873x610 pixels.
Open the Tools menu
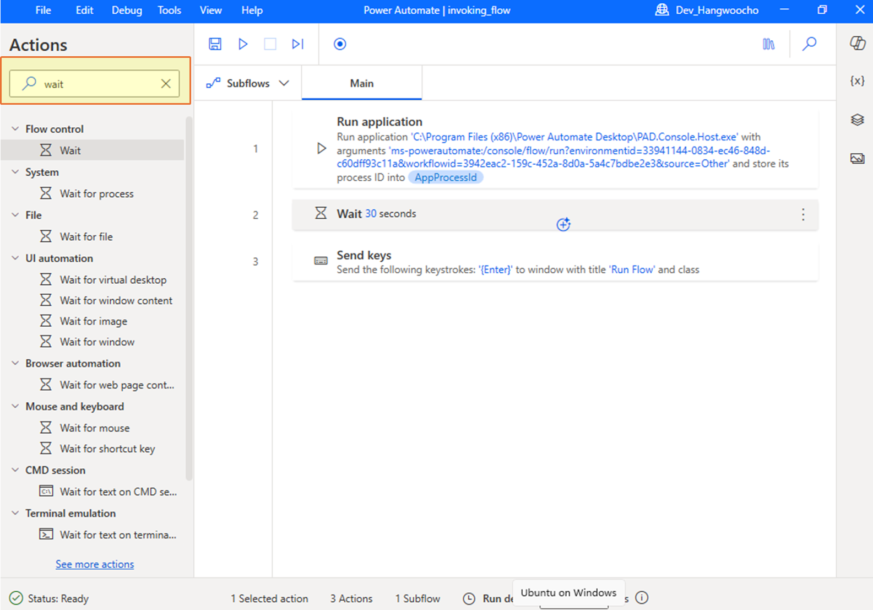(169, 10)
